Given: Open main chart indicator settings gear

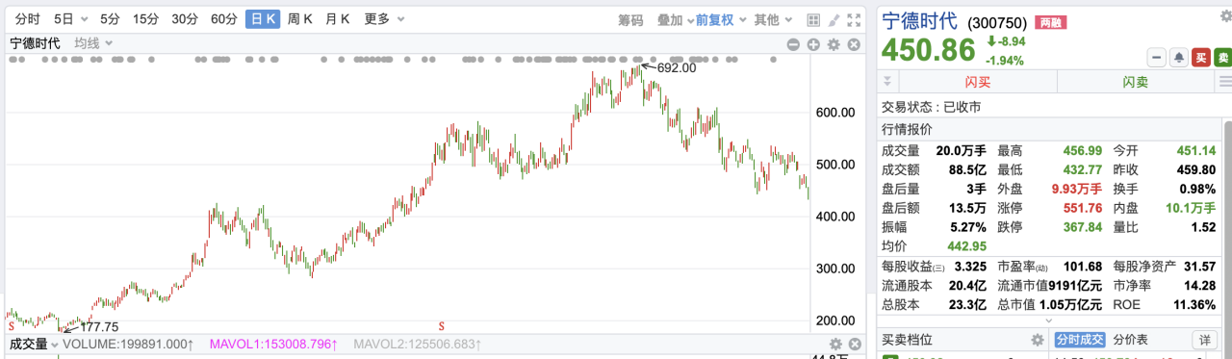Looking at the screenshot, I should point(834,44).
